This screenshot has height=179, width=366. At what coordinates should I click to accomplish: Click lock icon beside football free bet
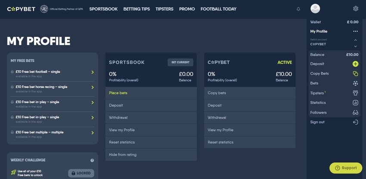coord(12,72)
